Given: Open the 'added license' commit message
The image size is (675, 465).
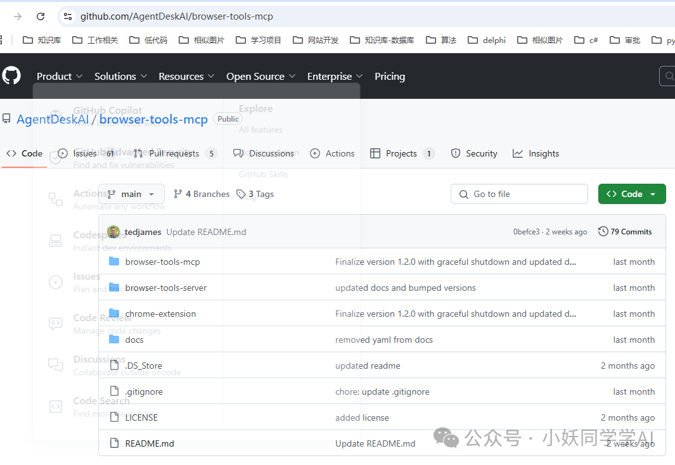Looking at the screenshot, I should 362,417.
